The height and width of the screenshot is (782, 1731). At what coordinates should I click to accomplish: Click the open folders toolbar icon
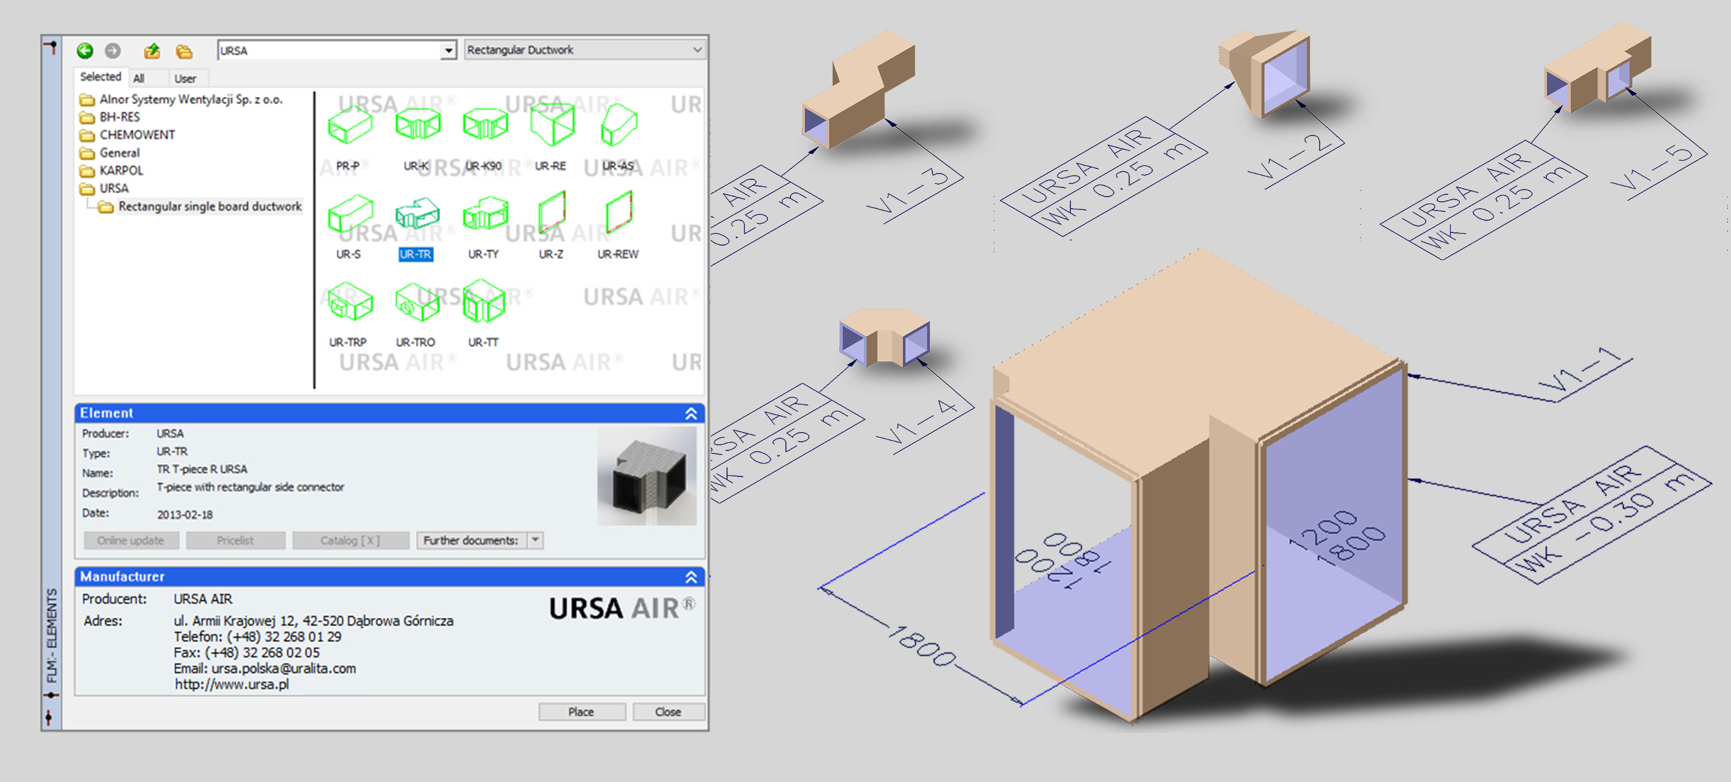click(x=184, y=51)
